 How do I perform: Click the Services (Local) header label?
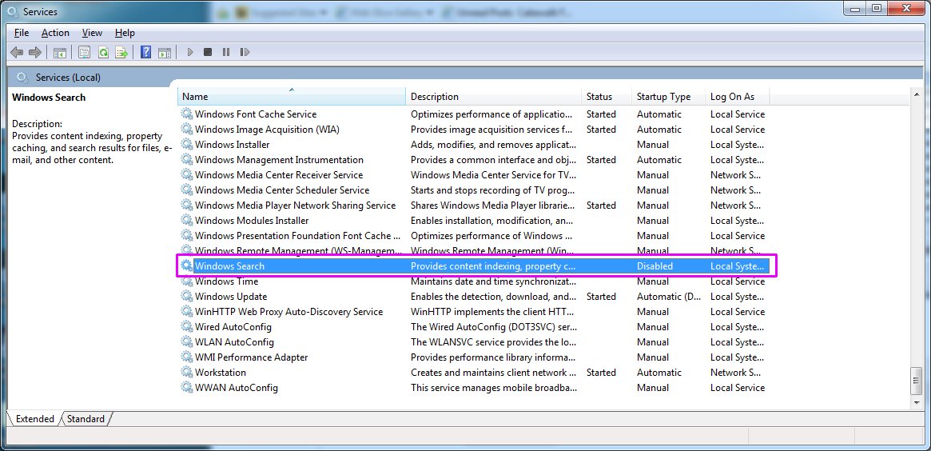[68, 78]
